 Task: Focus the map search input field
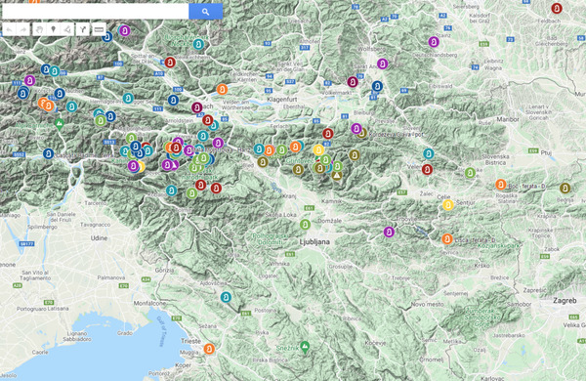pos(96,12)
